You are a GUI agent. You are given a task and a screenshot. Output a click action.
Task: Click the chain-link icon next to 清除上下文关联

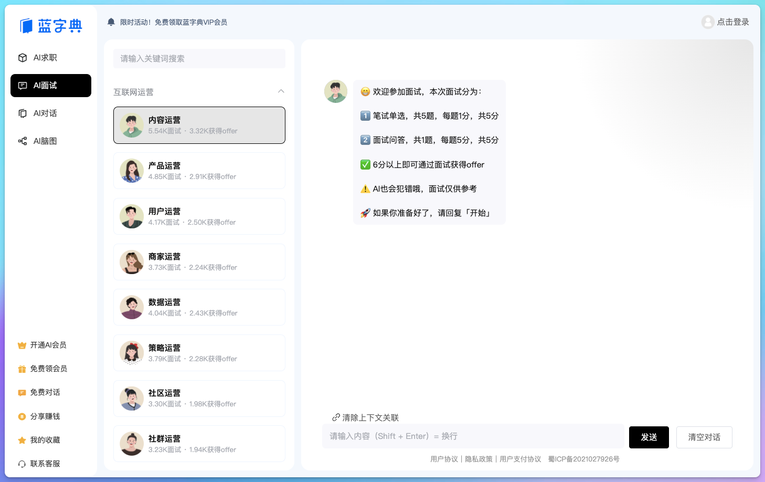pos(335,417)
